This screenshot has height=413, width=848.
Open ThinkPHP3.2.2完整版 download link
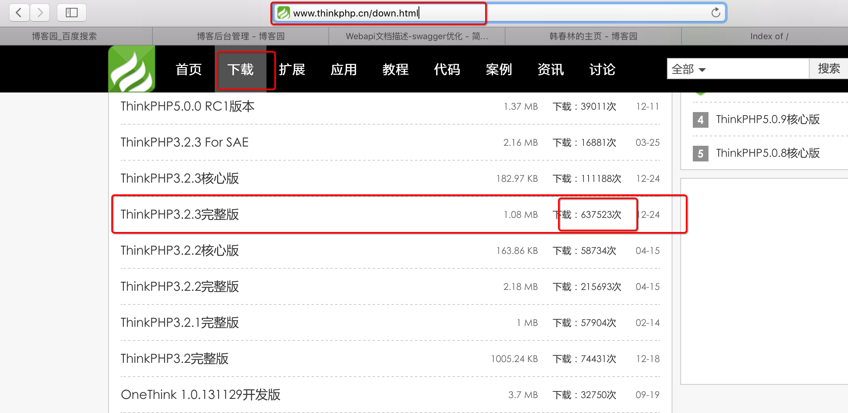point(179,286)
